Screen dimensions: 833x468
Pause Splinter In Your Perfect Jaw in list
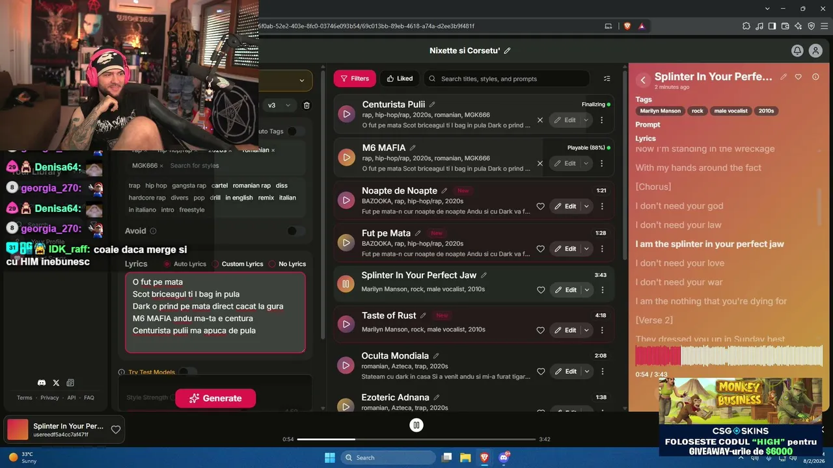click(346, 283)
